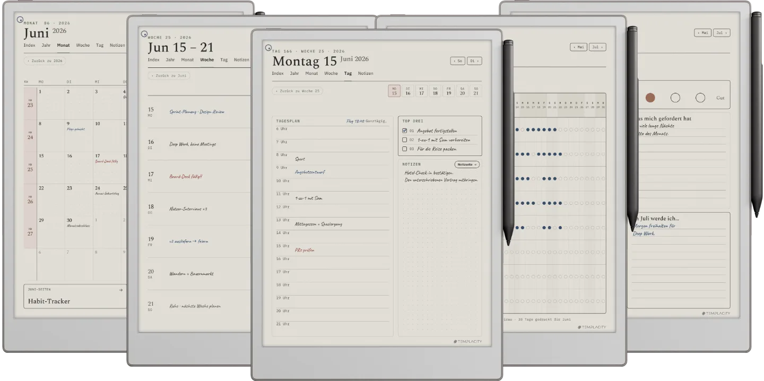The height and width of the screenshot is (381, 764).
Task: Switch to Tag tab on the month planner
Action: point(100,45)
